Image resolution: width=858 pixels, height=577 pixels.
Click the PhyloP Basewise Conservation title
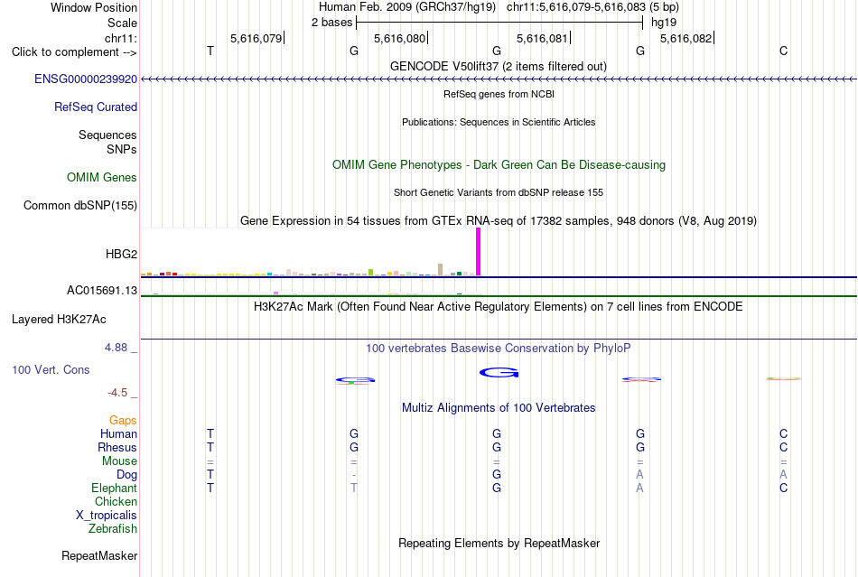[x=499, y=348]
